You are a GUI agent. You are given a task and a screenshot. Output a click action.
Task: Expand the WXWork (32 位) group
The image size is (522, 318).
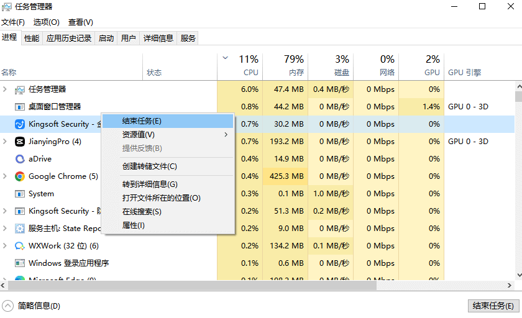[5, 245]
